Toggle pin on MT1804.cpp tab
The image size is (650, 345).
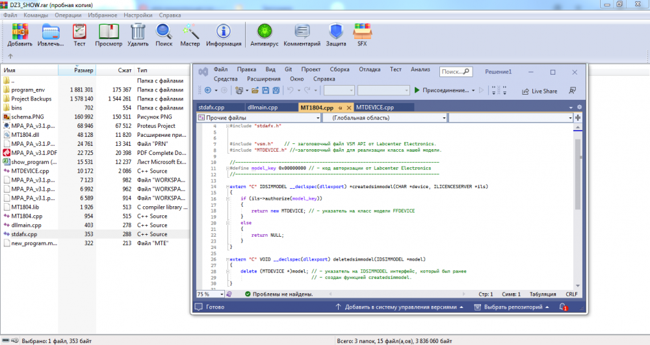[341, 108]
